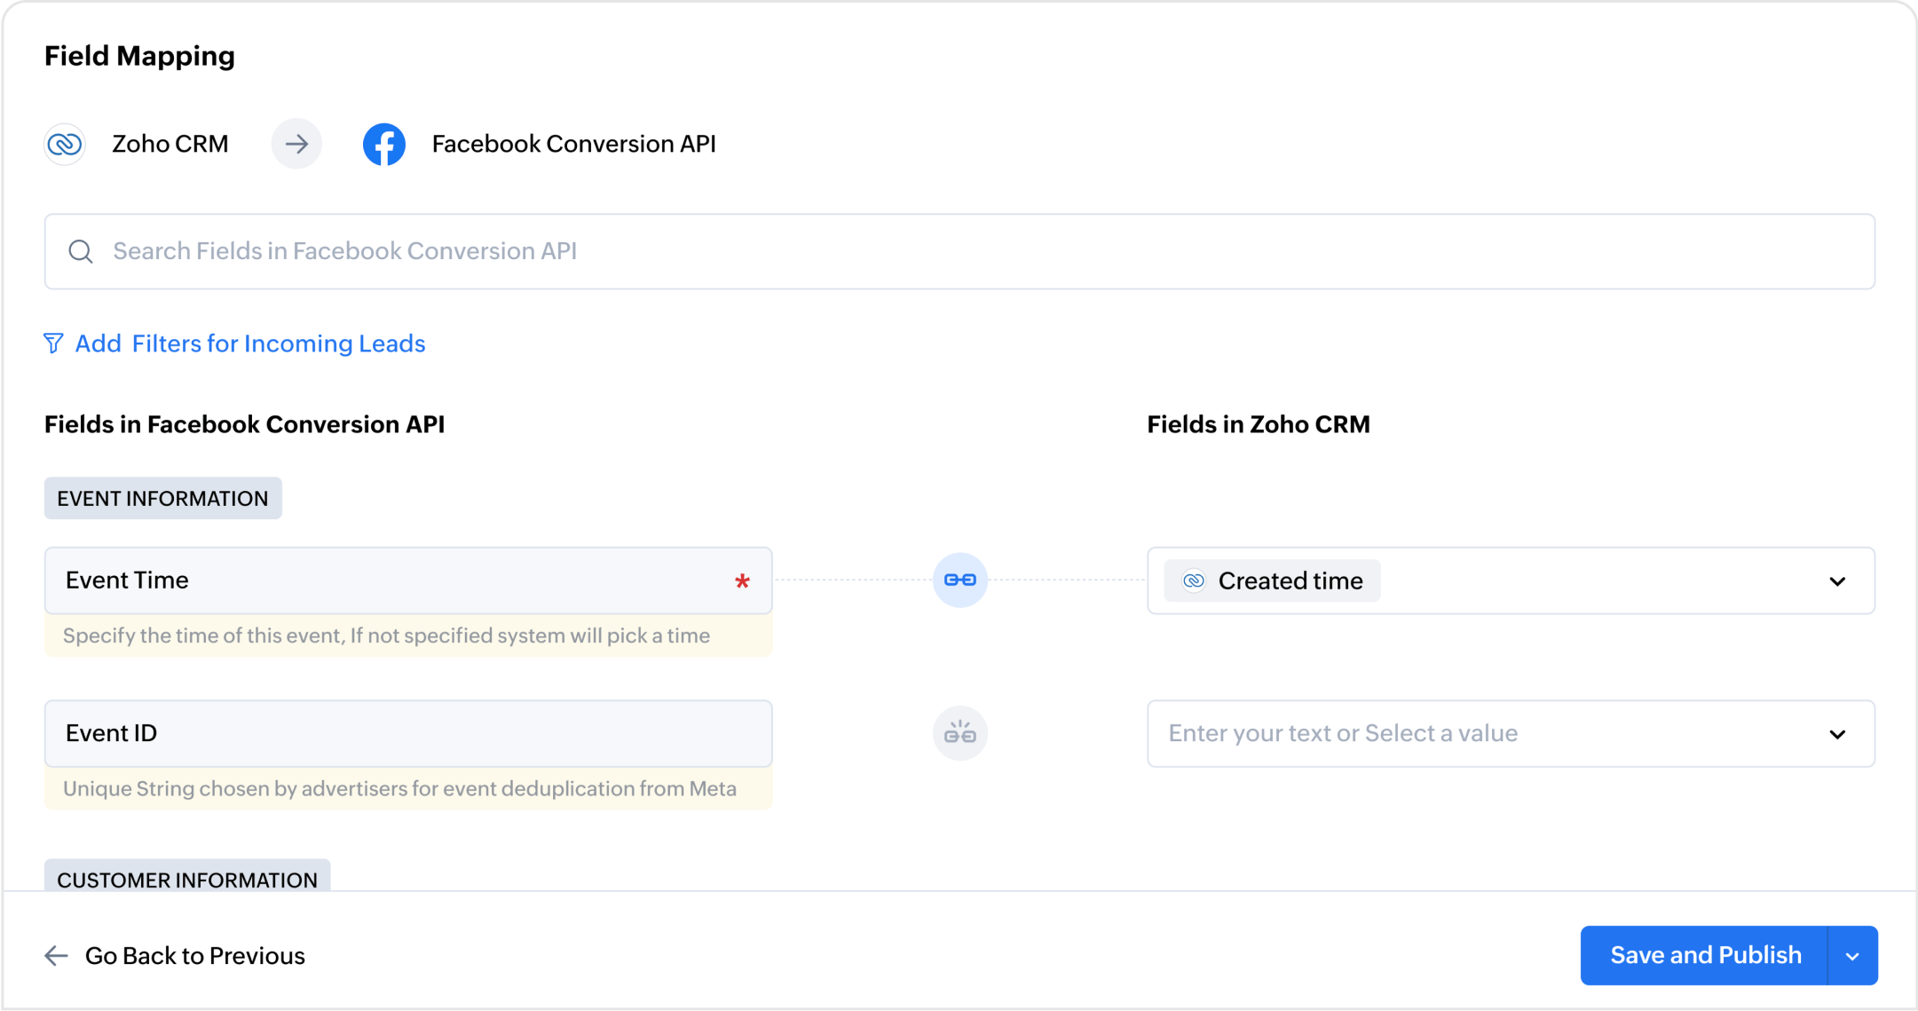Open Add Filters for Incoming Leads
This screenshot has height=1011, width=1918.
(249, 344)
